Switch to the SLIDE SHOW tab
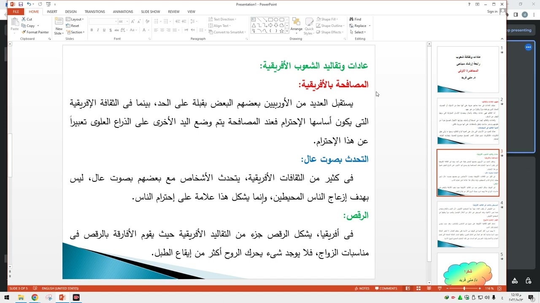540x303 pixels. [x=151, y=12]
